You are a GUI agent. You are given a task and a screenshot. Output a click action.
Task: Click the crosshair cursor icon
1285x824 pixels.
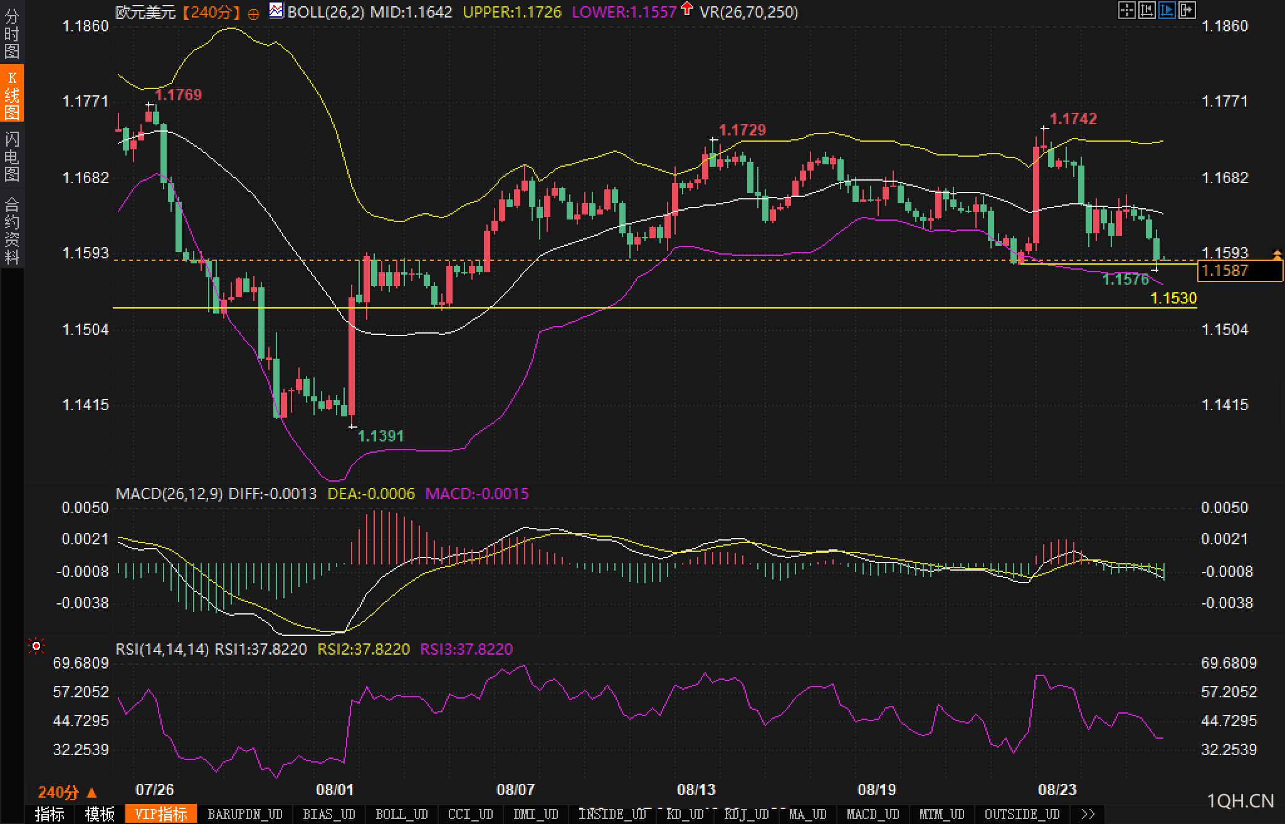pos(1127,10)
